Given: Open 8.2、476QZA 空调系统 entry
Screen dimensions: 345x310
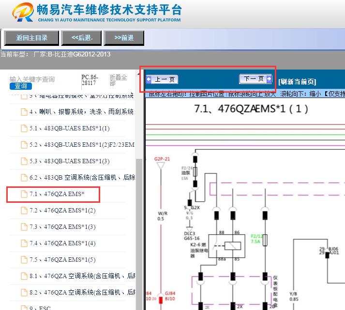Looking at the screenshot, I should (82, 293).
